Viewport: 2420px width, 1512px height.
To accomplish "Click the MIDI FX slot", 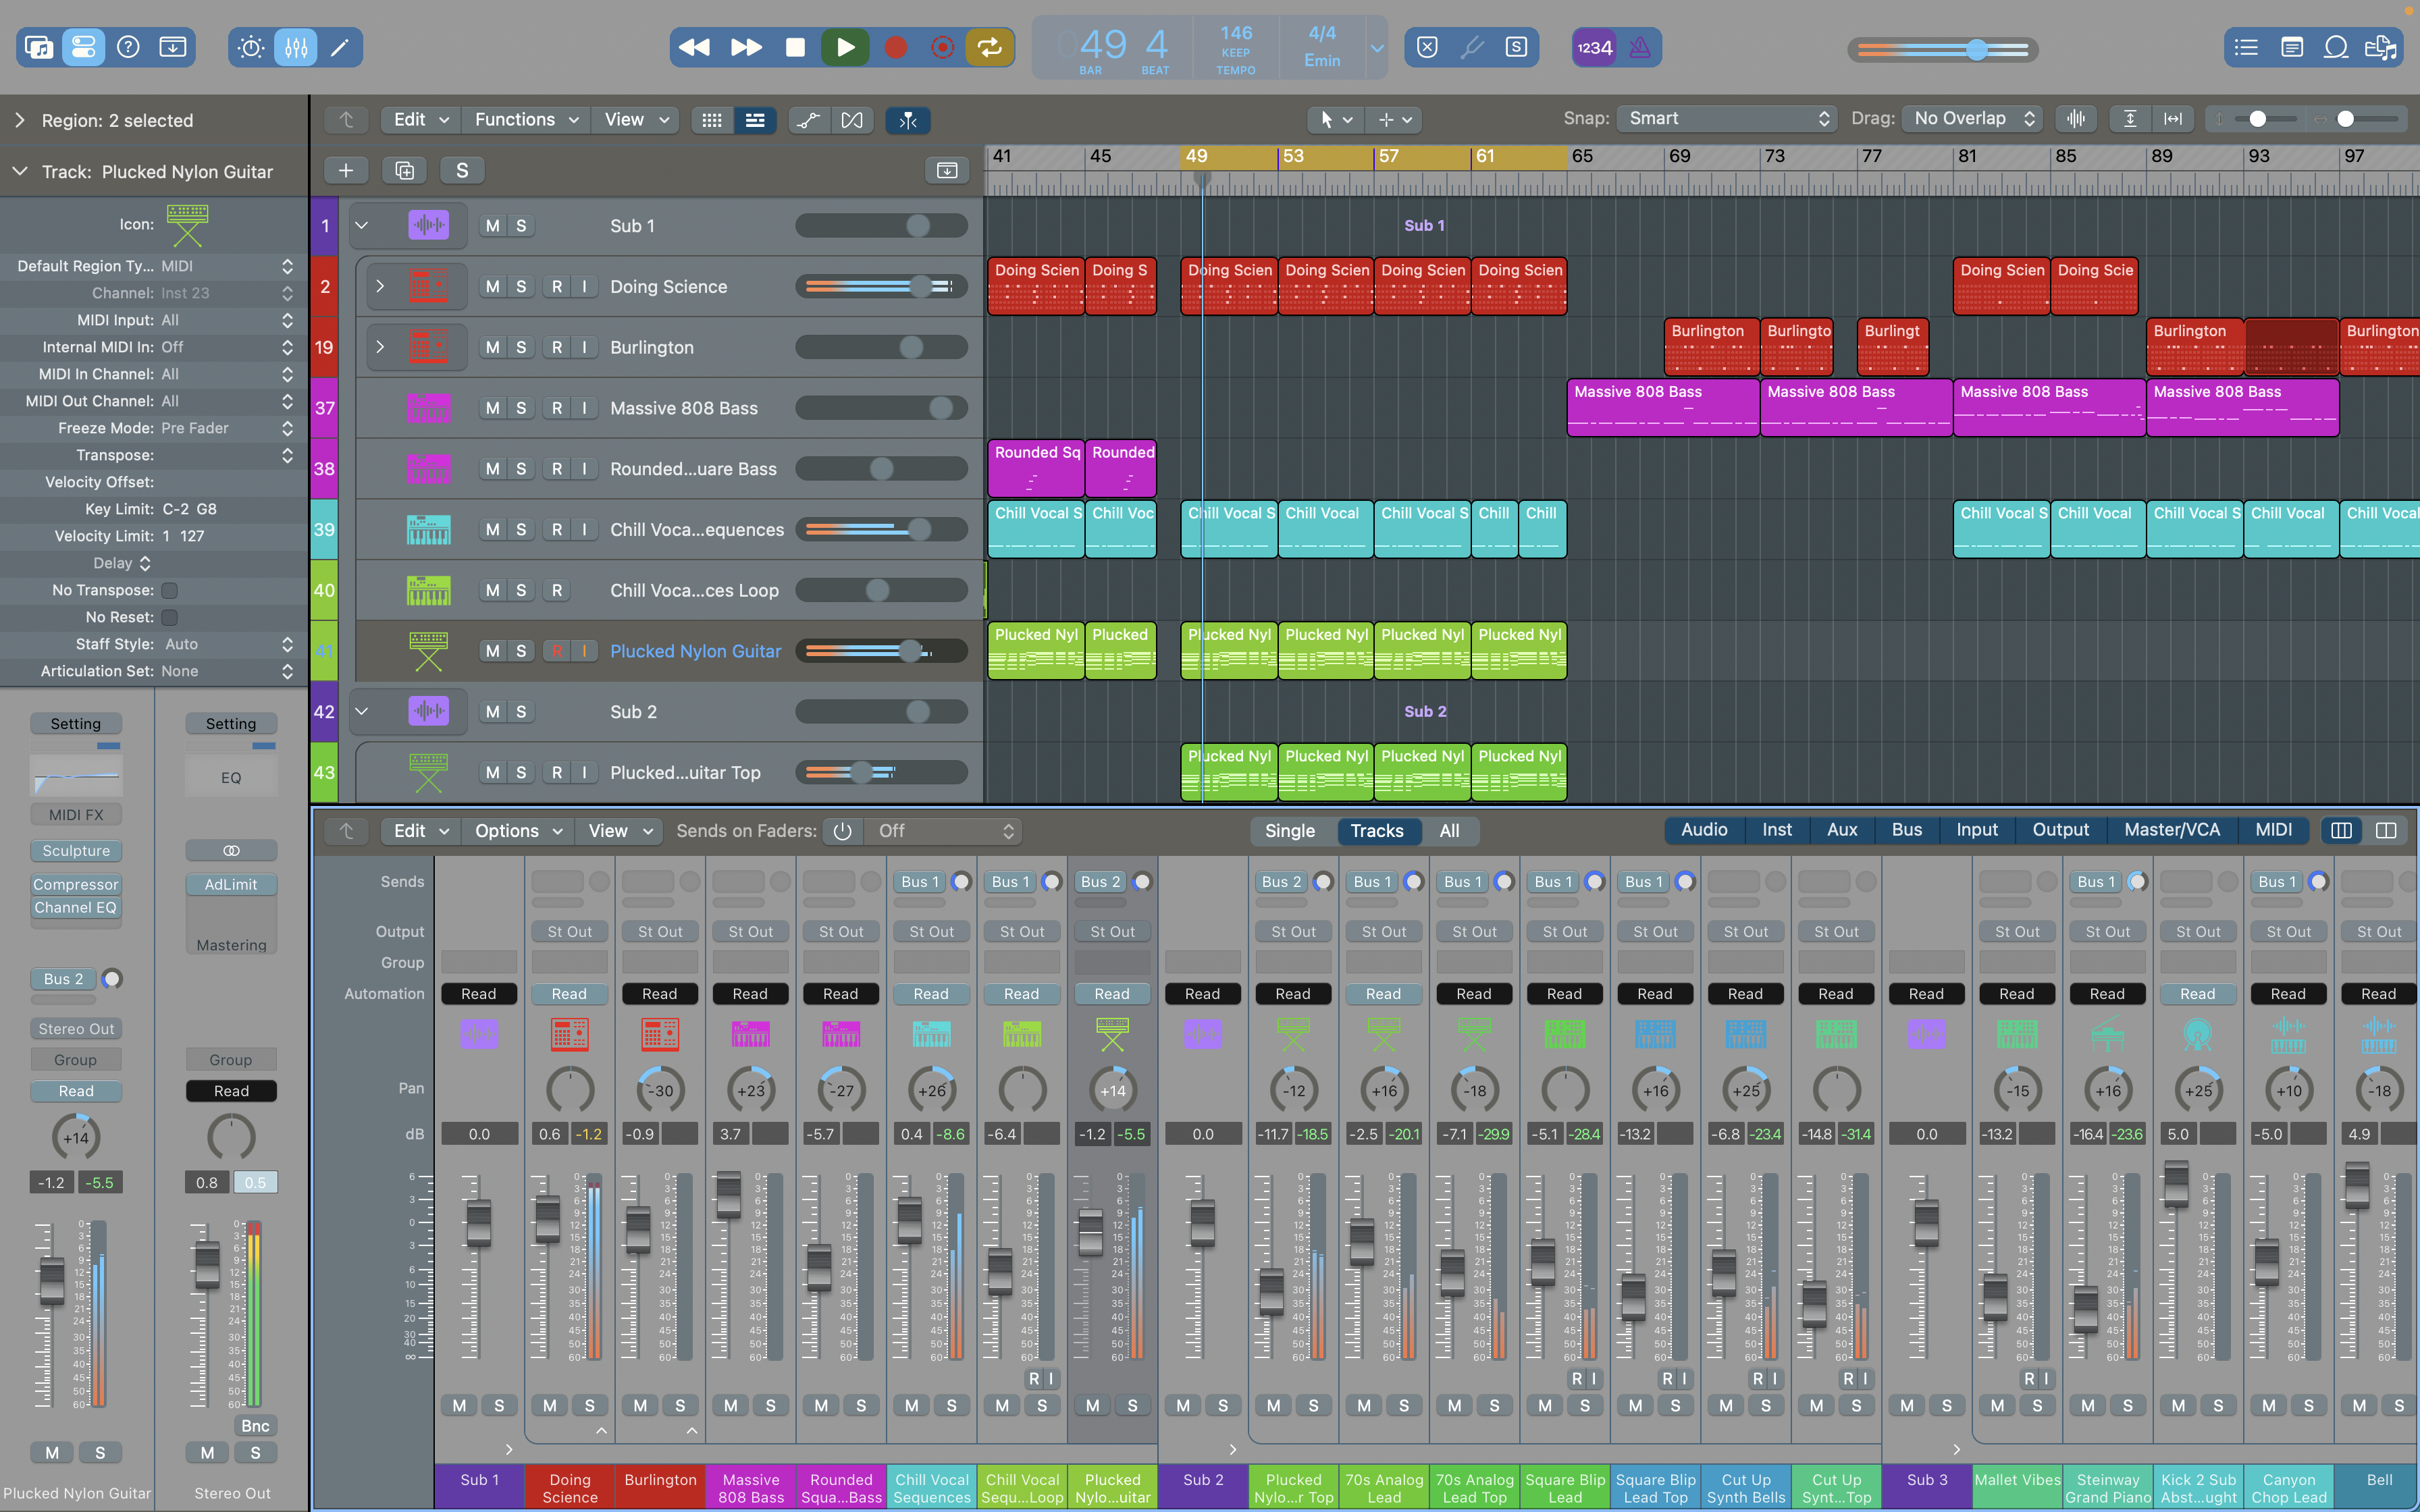I will (x=76, y=815).
